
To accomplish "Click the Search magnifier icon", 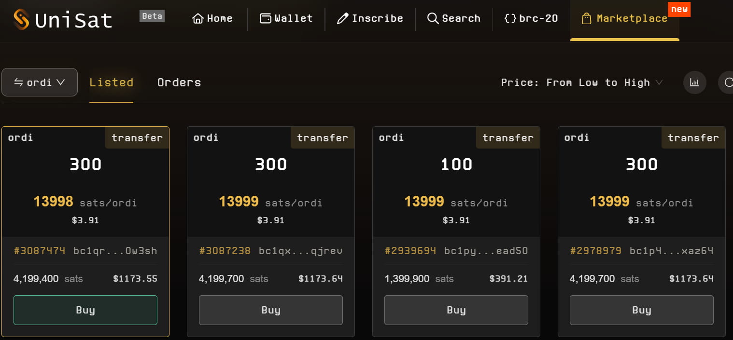I will pyautogui.click(x=433, y=19).
